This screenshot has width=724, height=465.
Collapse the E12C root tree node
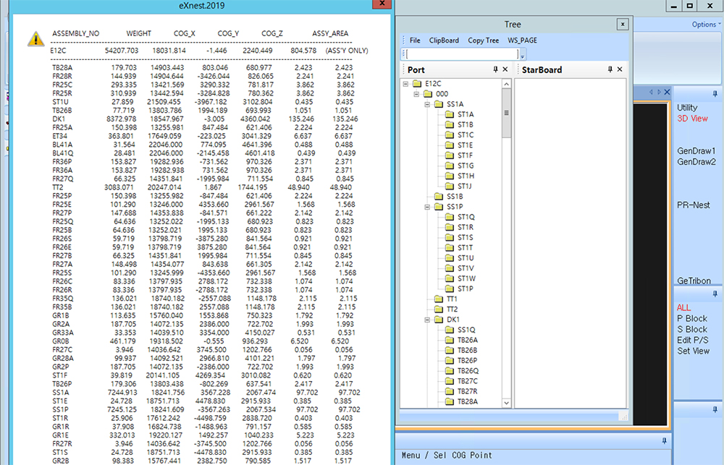(x=406, y=84)
